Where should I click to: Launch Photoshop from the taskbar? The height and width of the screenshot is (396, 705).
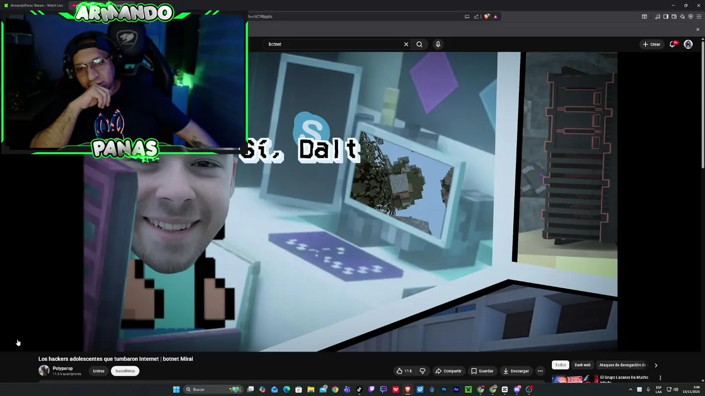coord(444,389)
